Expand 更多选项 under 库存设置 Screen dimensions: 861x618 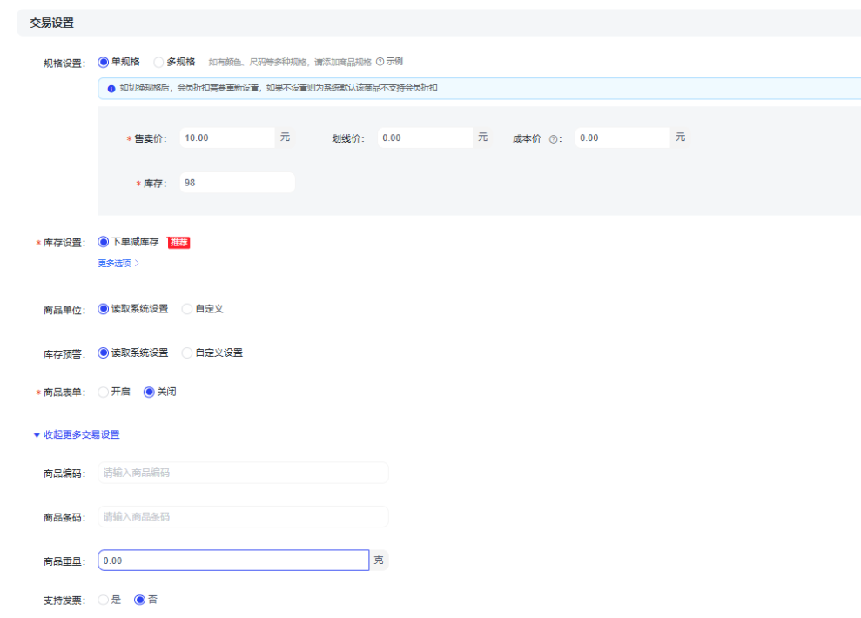click(118, 263)
